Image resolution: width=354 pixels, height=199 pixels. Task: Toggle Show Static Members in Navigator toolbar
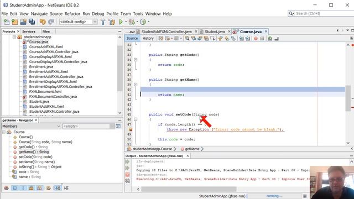point(23,188)
